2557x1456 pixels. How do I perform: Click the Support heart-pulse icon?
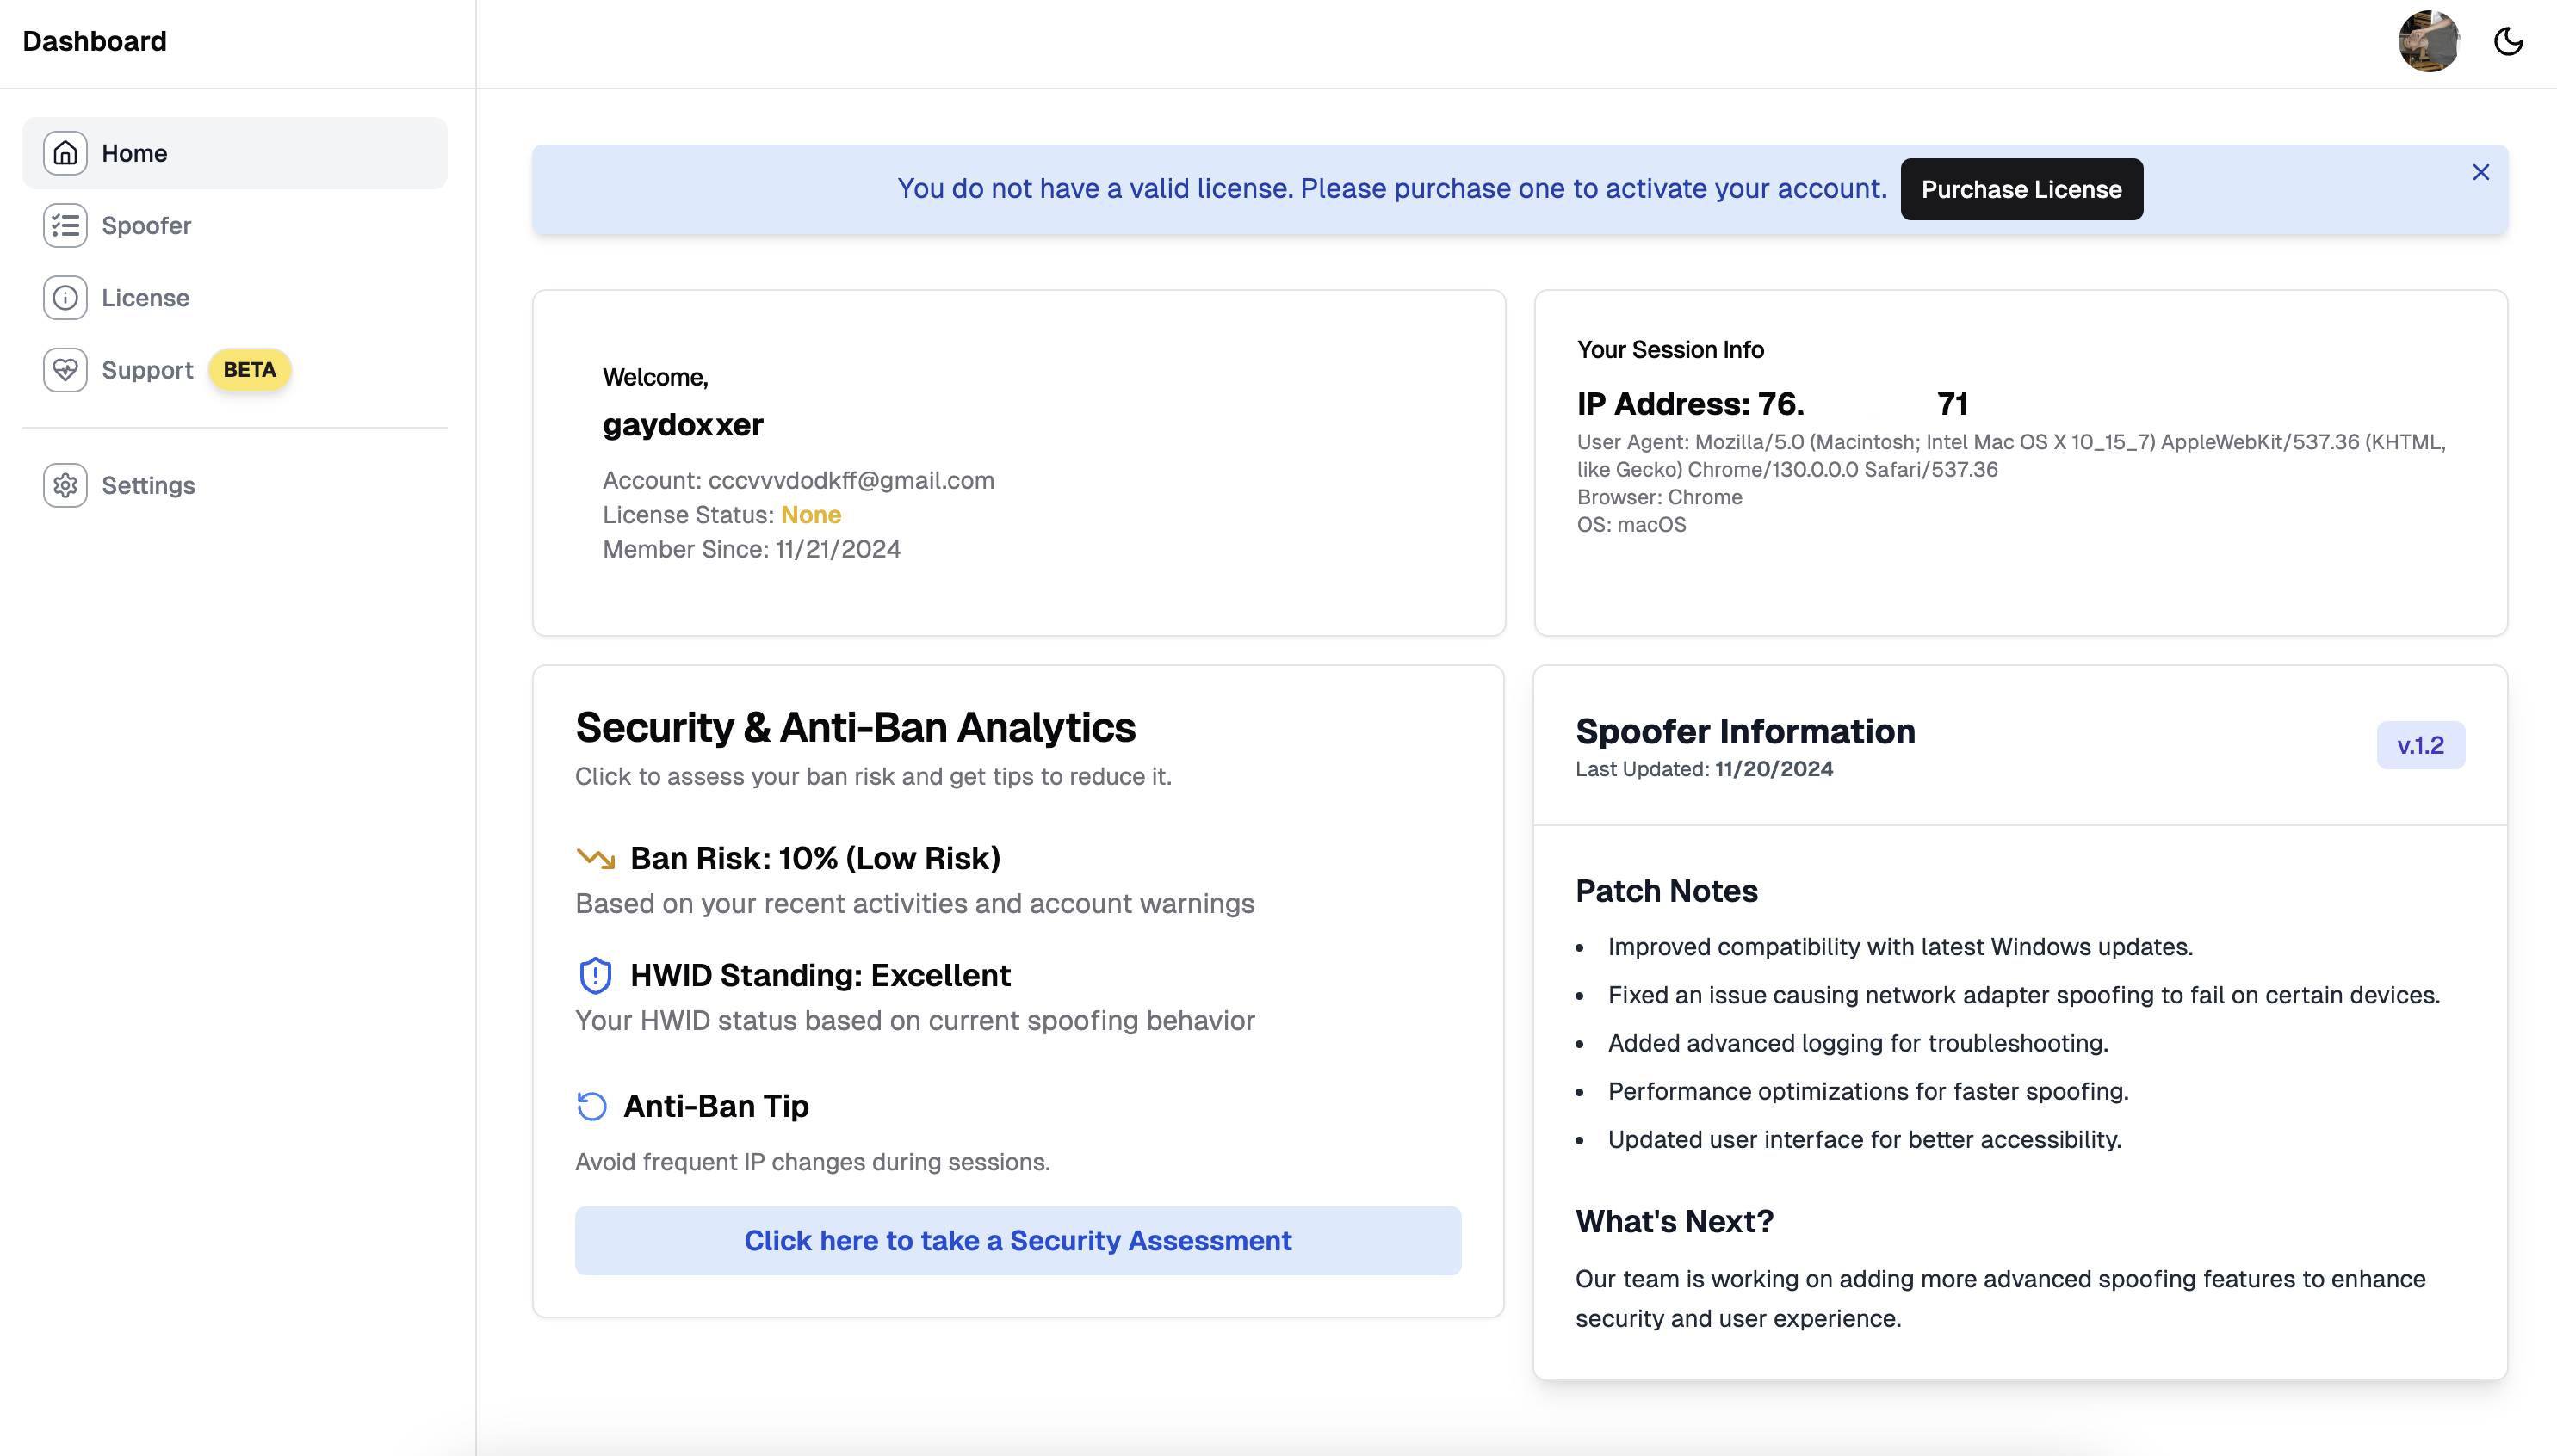(65, 370)
